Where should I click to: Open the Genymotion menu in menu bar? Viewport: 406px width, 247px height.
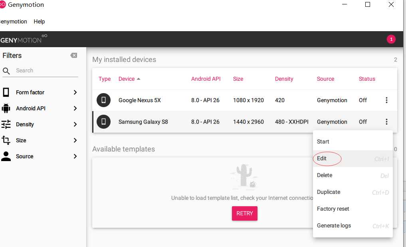click(14, 22)
